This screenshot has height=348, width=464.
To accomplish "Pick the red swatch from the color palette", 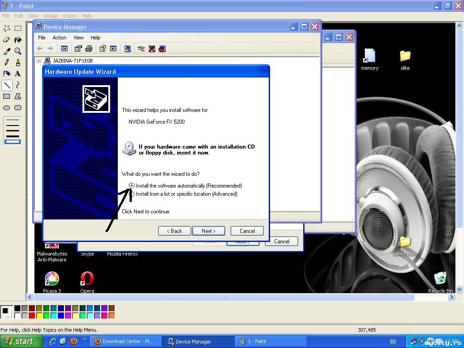I will pyautogui.click(x=32, y=315).
